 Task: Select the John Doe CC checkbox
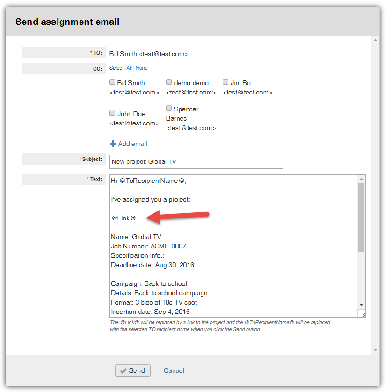[x=112, y=113]
